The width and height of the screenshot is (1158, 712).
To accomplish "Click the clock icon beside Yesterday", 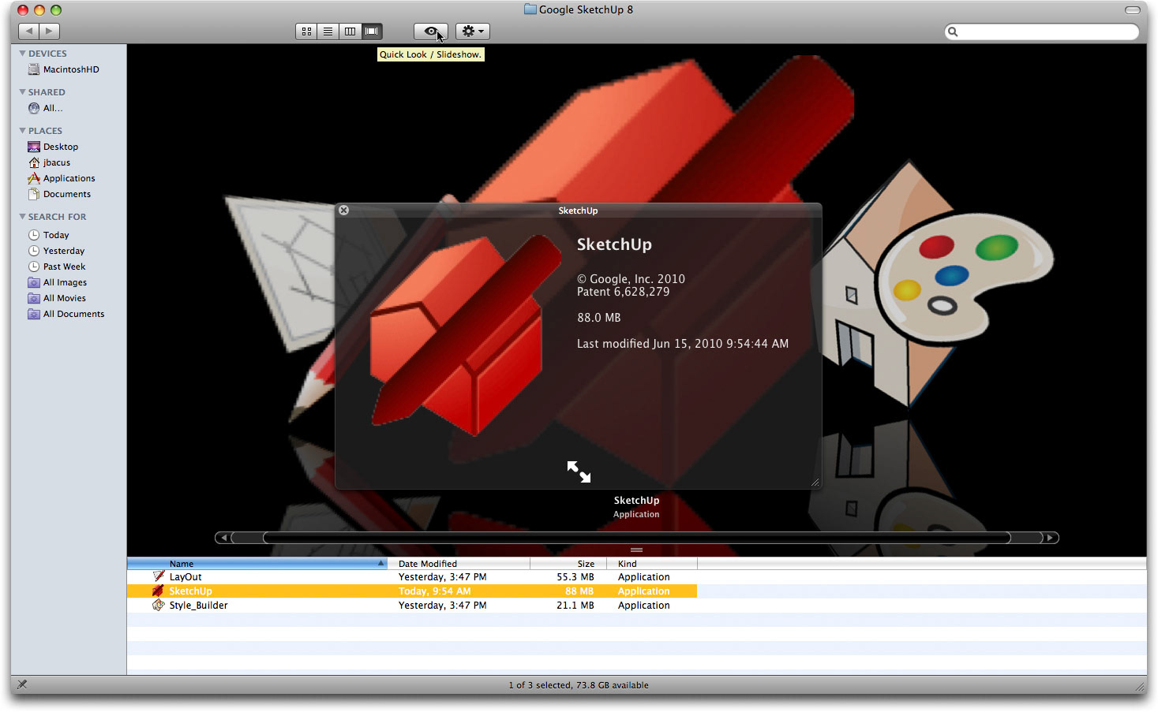I will 34,251.
